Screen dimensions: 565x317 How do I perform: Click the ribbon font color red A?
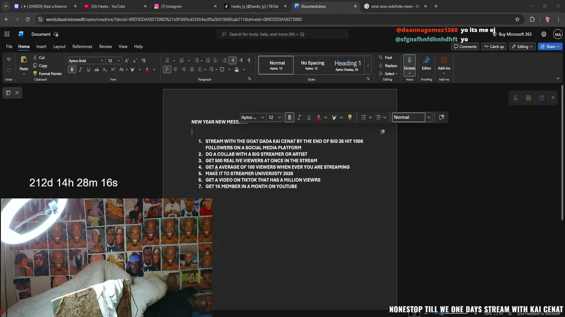tap(147, 70)
